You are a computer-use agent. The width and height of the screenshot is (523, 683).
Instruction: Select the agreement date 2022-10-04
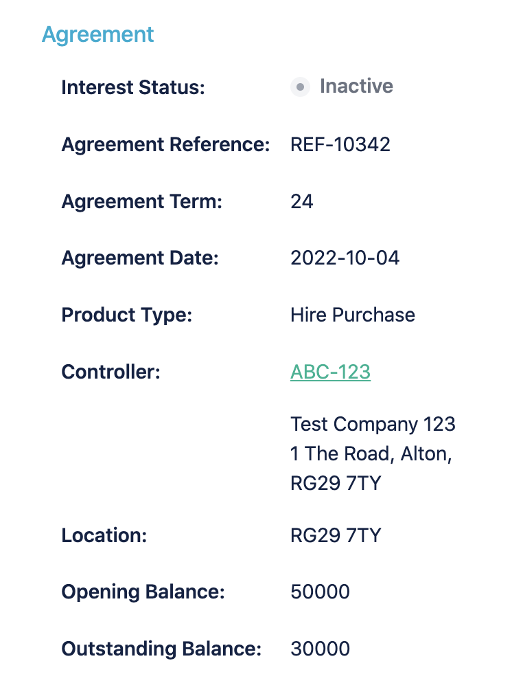[345, 258]
